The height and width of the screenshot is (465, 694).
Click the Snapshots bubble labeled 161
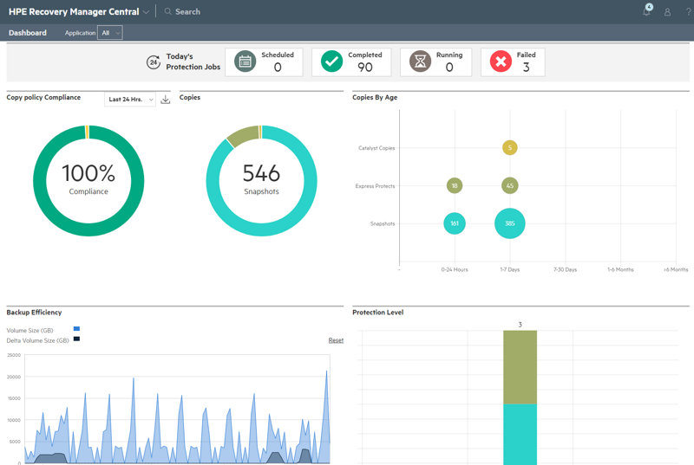click(455, 223)
